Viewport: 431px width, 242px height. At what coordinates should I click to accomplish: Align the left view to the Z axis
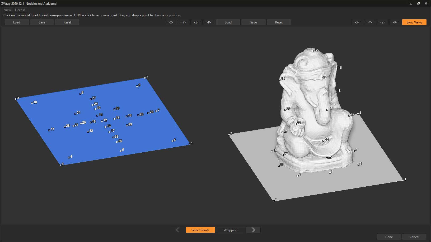(196, 22)
